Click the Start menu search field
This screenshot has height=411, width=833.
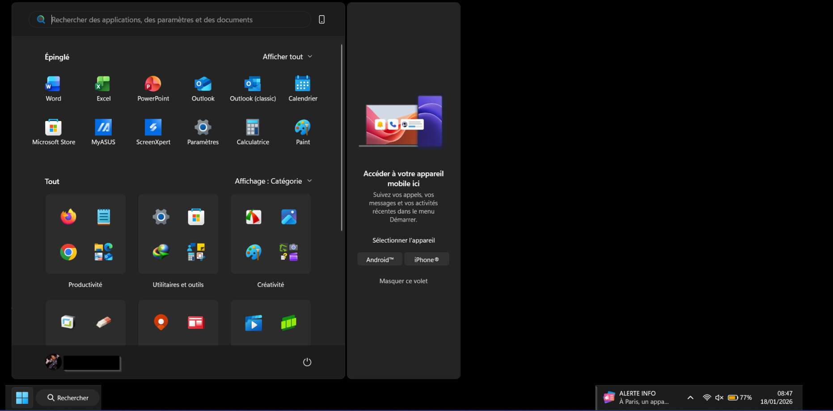[179, 20]
